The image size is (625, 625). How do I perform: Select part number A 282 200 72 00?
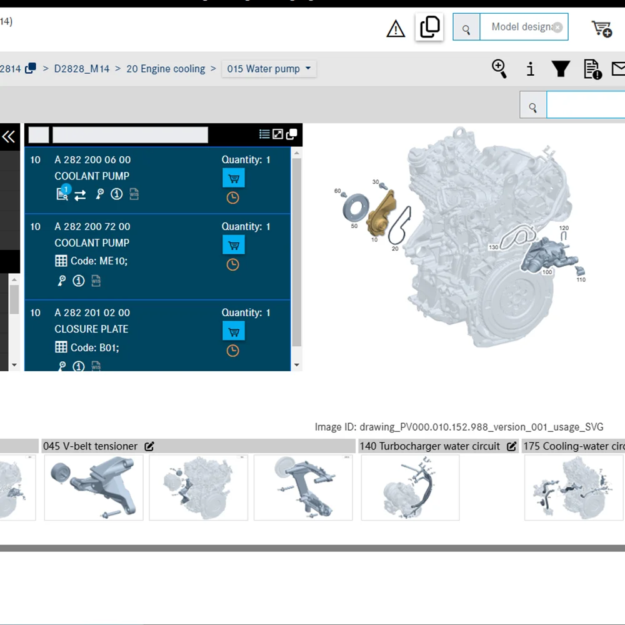tap(92, 226)
